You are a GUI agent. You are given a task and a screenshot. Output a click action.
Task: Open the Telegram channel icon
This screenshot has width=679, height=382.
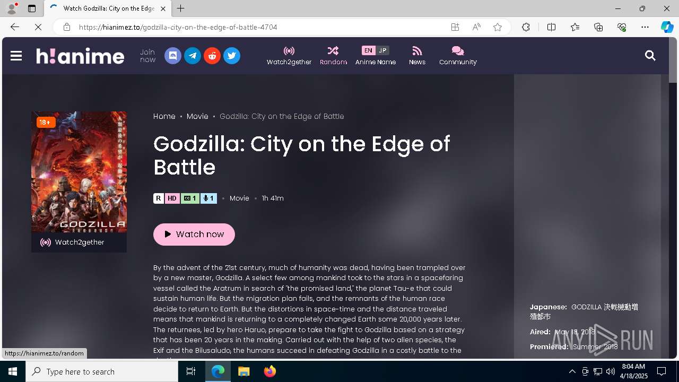(193, 56)
